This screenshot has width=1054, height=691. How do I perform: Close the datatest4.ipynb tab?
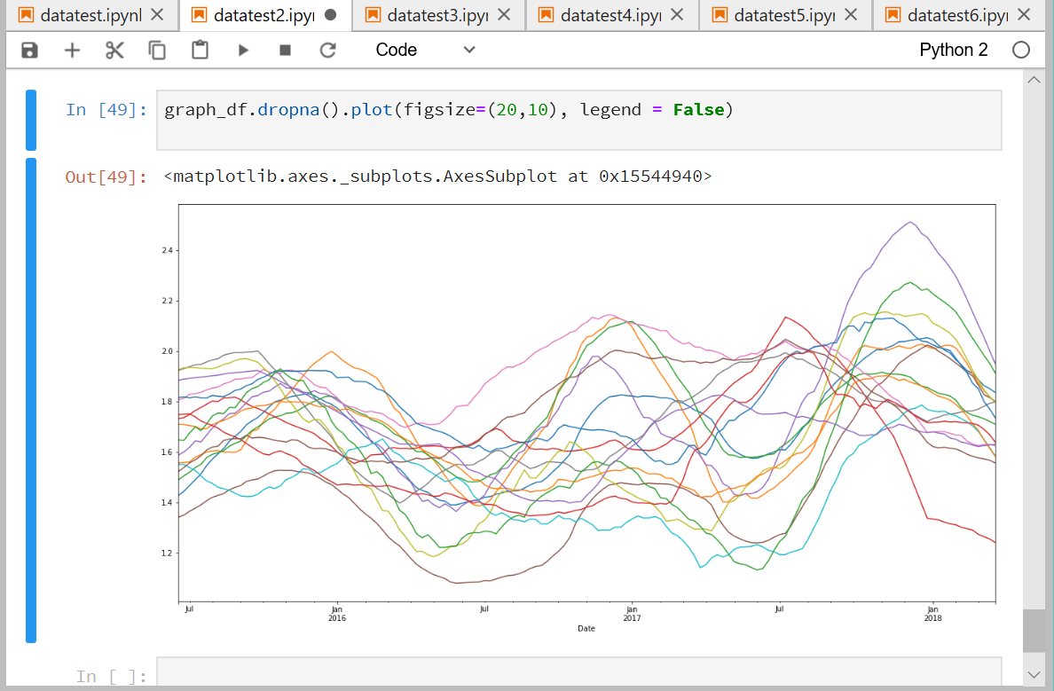678,14
